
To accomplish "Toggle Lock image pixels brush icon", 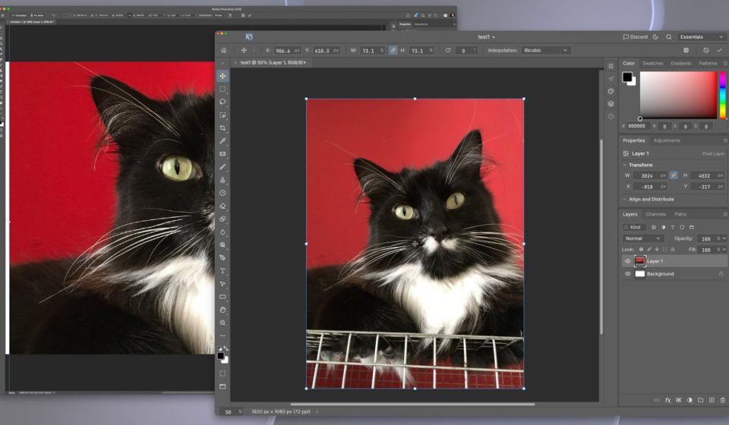I will pyautogui.click(x=649, y=250).
